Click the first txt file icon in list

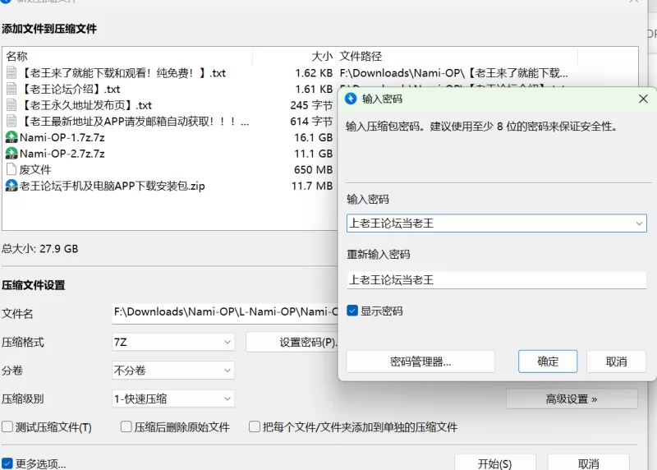click(11, 73)
